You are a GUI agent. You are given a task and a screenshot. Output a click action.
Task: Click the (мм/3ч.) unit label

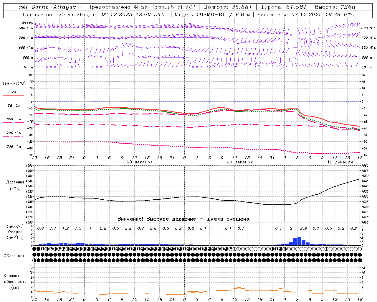coord(15,226)
